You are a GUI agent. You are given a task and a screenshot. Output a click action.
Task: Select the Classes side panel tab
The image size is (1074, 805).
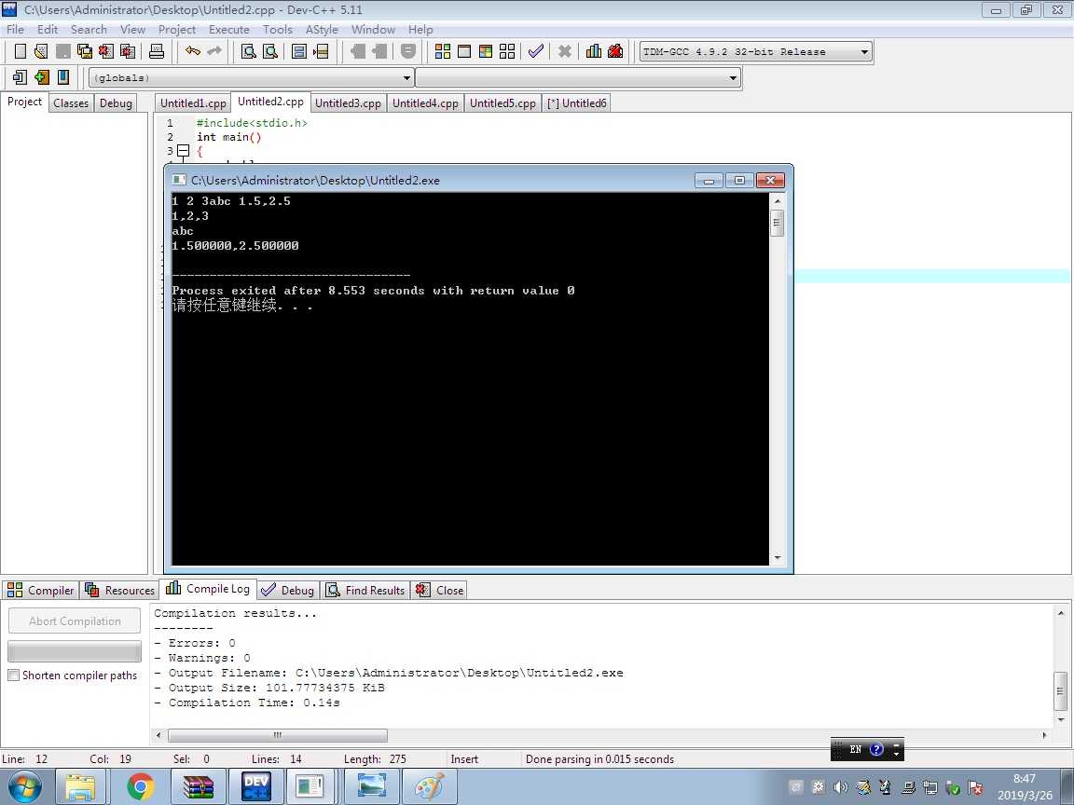click(71, 103)
